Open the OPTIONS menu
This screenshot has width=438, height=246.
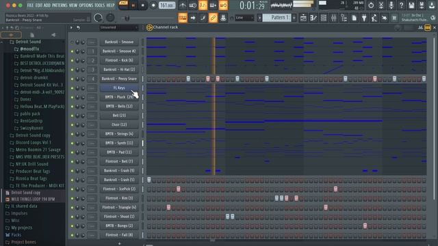tap(86, 5)
